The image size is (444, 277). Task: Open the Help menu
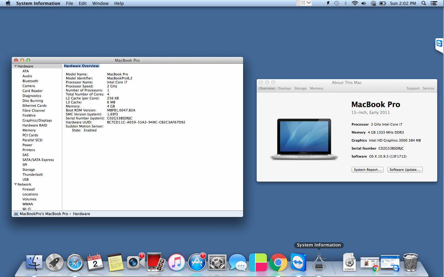click(x=119, y=3)
